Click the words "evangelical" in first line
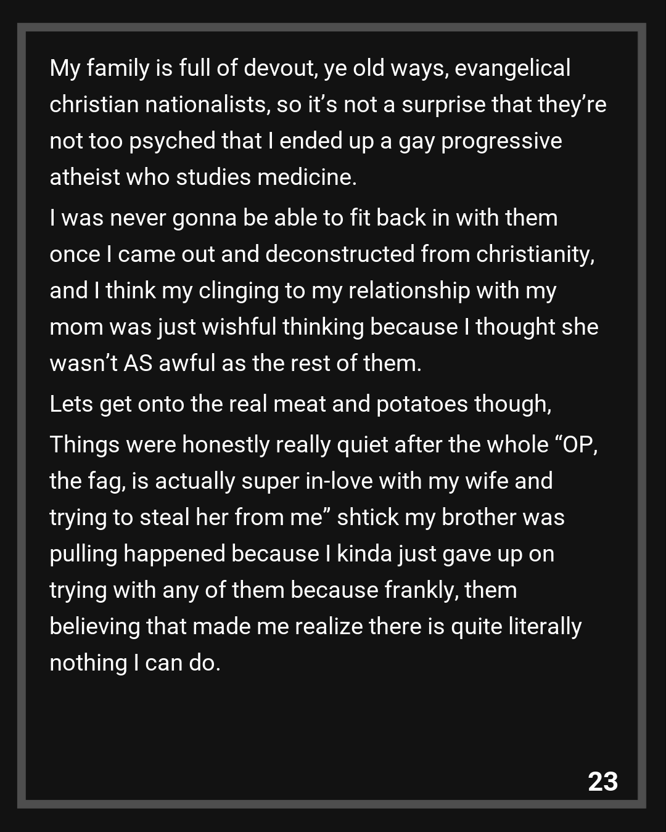This screenshot has height=832, width=666. [x=512, y=68]
